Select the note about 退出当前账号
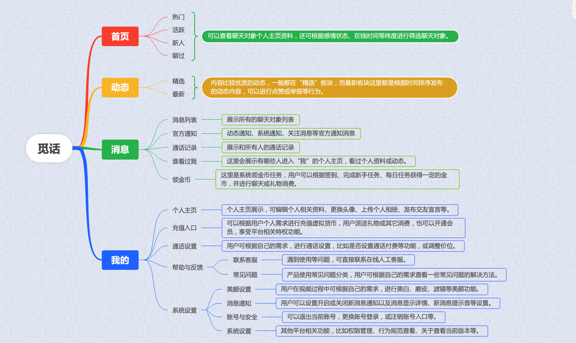The width and height of the screenshot is (576, 343). (363, 317)
